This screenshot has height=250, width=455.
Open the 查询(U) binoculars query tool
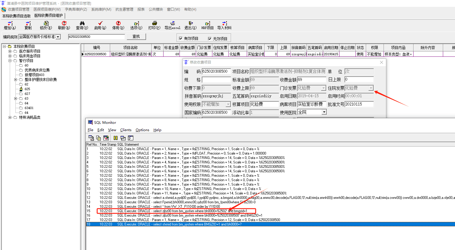pyautogui.click(x=82, y=23)
